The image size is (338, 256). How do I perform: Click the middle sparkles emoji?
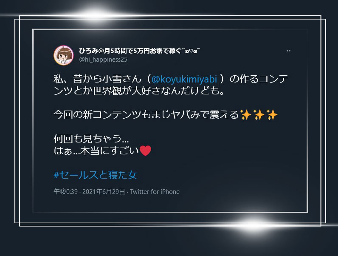[x=259, y=115]
